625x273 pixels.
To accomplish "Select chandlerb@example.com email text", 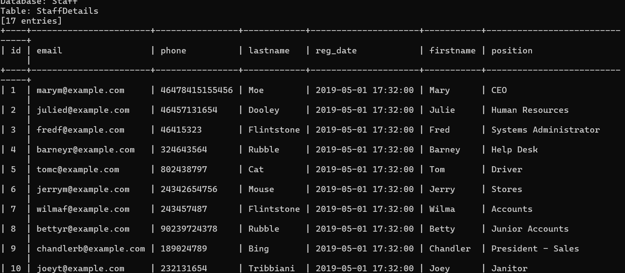I will (x=90, y=248).
